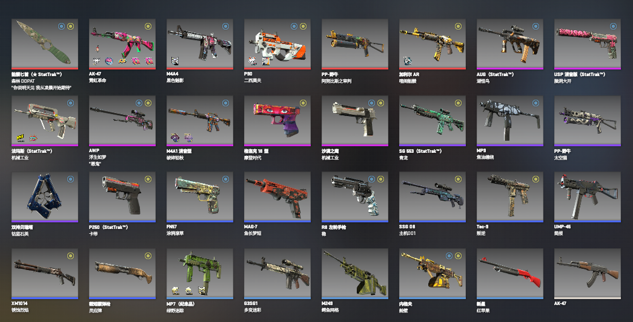This screenshot has height=322, width=633.
Task: Select the red Nova shotgun thumbnail
Action: click(510, 273)
